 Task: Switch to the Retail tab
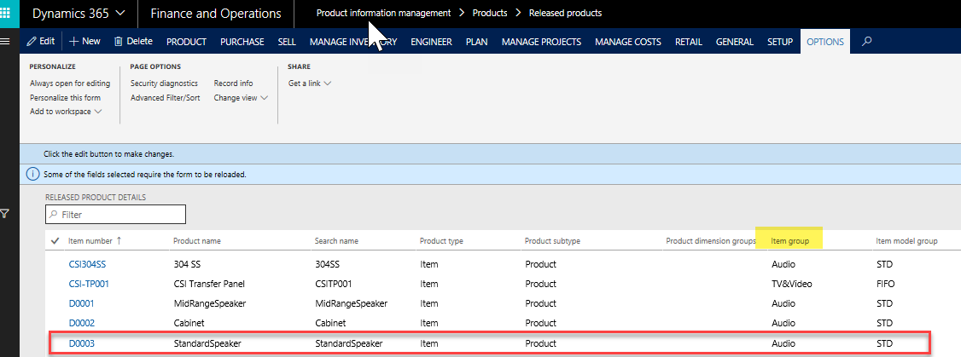(687, 42)
